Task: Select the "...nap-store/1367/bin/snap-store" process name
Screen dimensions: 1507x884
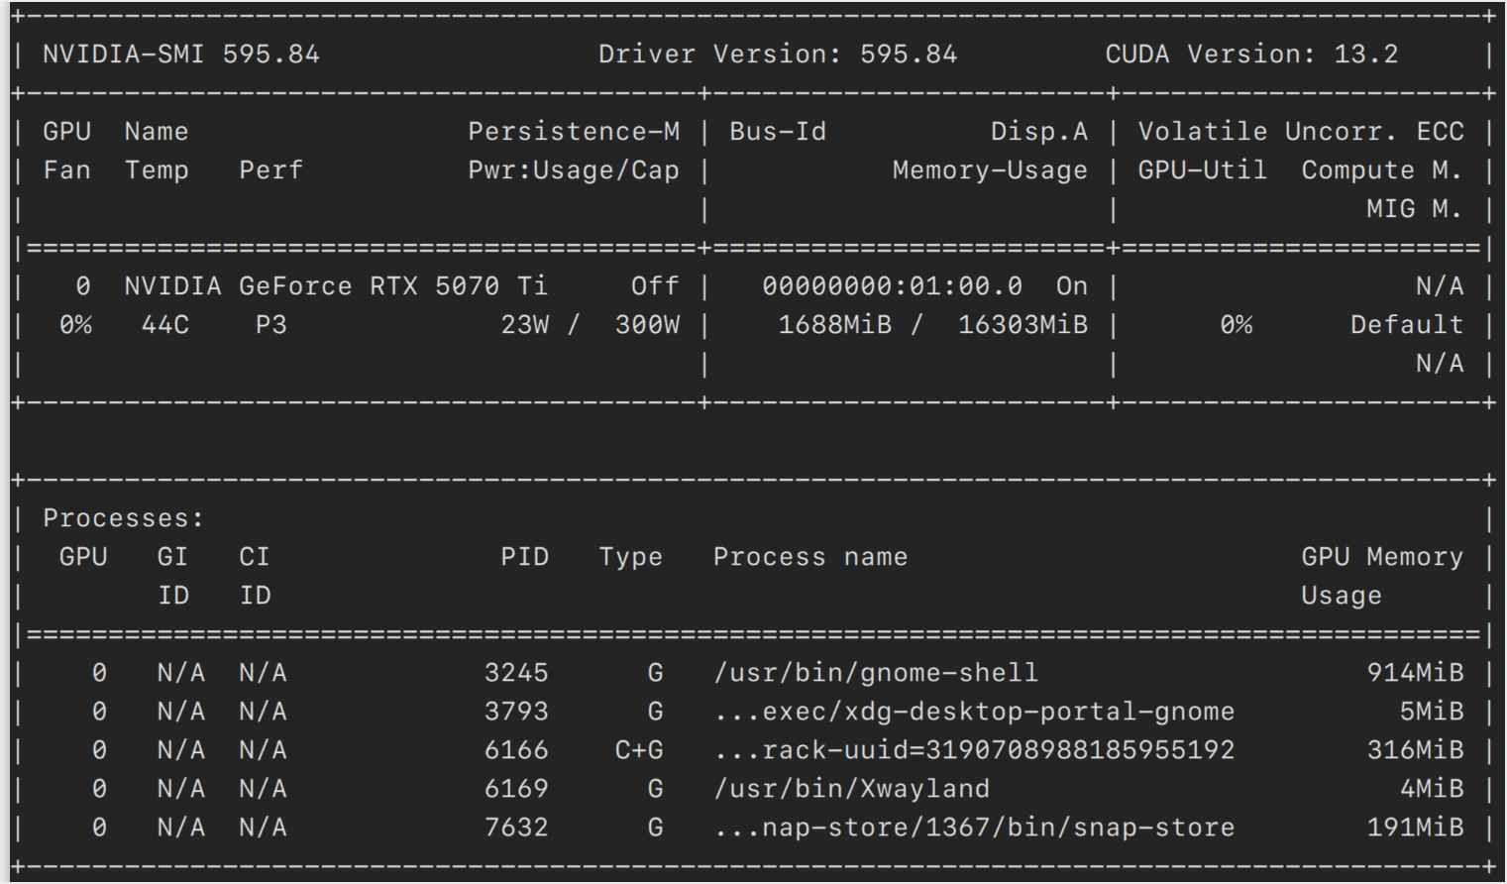Action: (x=974, y=828)
